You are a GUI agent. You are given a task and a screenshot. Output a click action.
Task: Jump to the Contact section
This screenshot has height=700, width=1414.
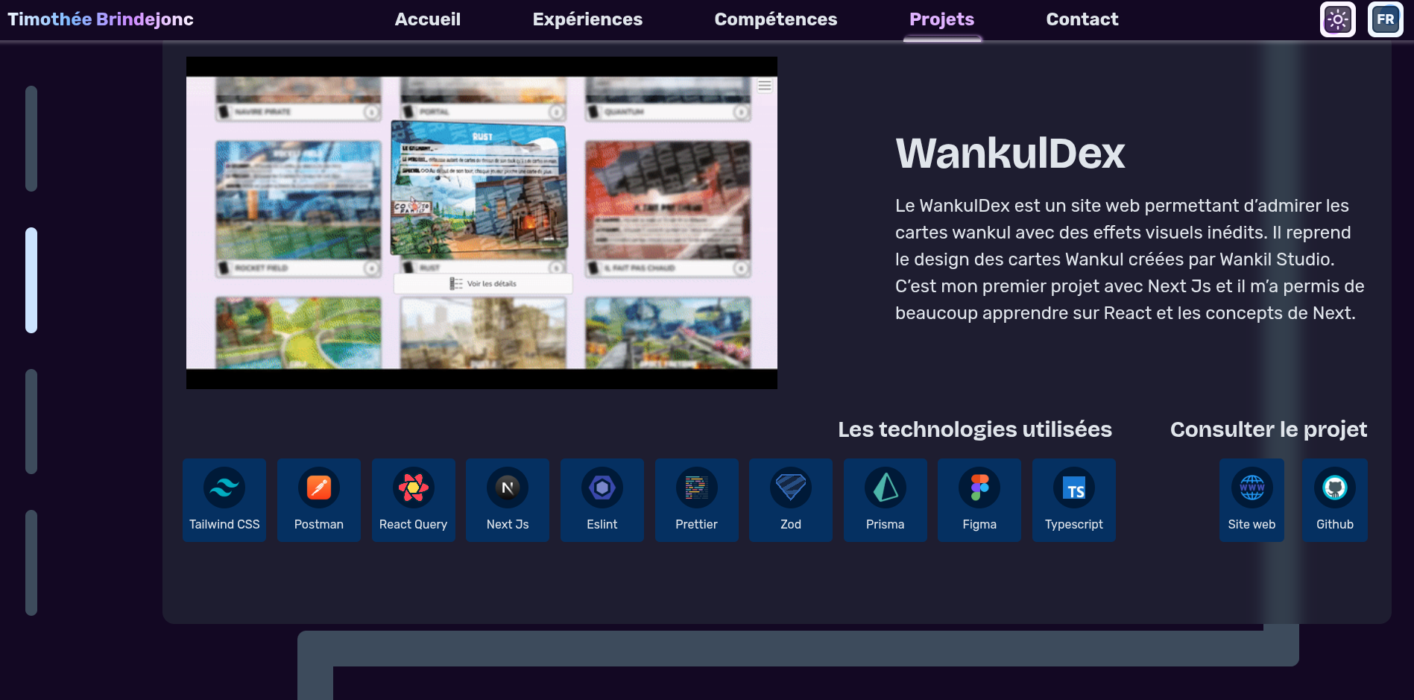(1082, 19)
